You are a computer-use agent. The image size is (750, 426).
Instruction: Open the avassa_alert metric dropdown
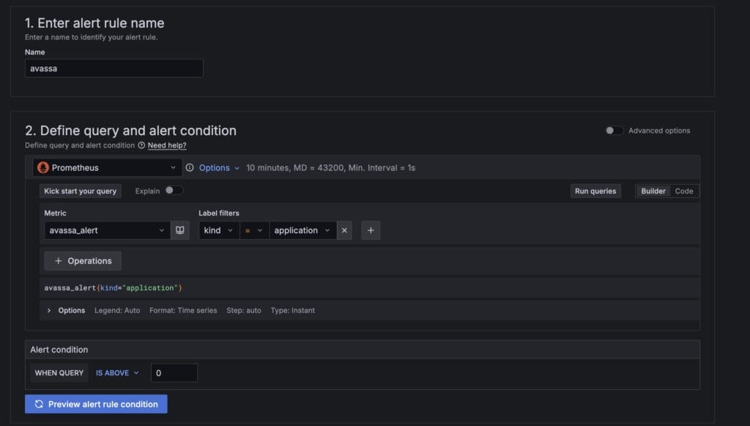(x=106, y=229)
